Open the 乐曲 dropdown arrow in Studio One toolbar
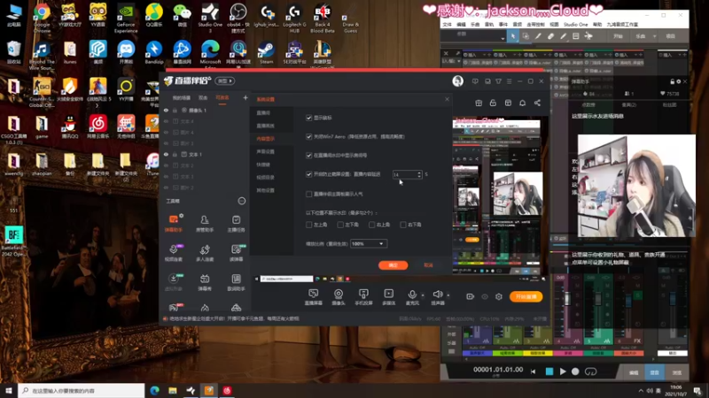The height and width of the screenshot is (398, 709). [654, 36]
